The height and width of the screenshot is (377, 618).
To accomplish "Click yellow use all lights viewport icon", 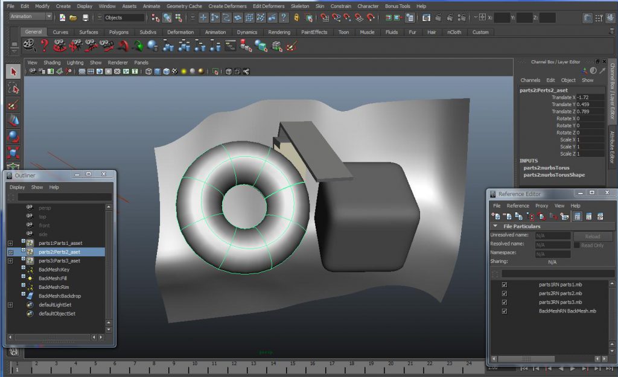I will tap(183, 72).
